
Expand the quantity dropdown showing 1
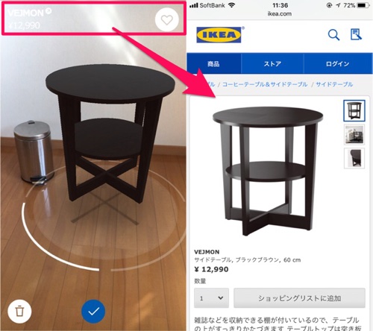coord(211,298)
